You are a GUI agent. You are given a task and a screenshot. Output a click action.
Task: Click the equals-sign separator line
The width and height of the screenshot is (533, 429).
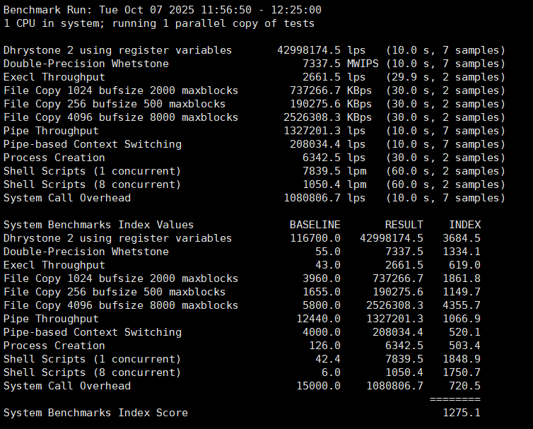(x=455, y=399)
